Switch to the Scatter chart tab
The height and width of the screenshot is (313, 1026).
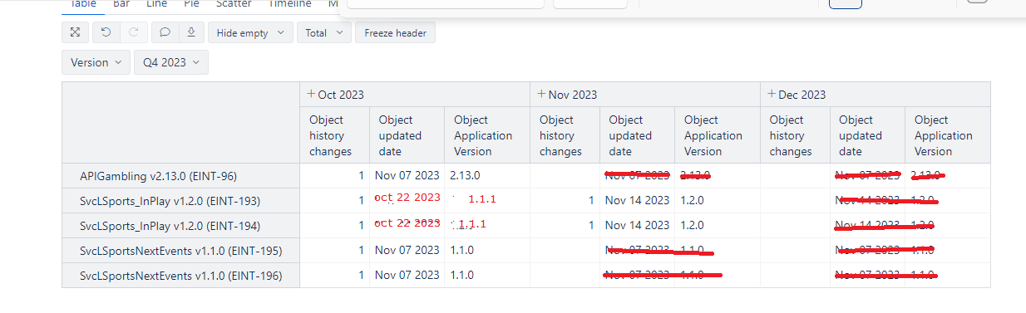[x=234, y=4]
